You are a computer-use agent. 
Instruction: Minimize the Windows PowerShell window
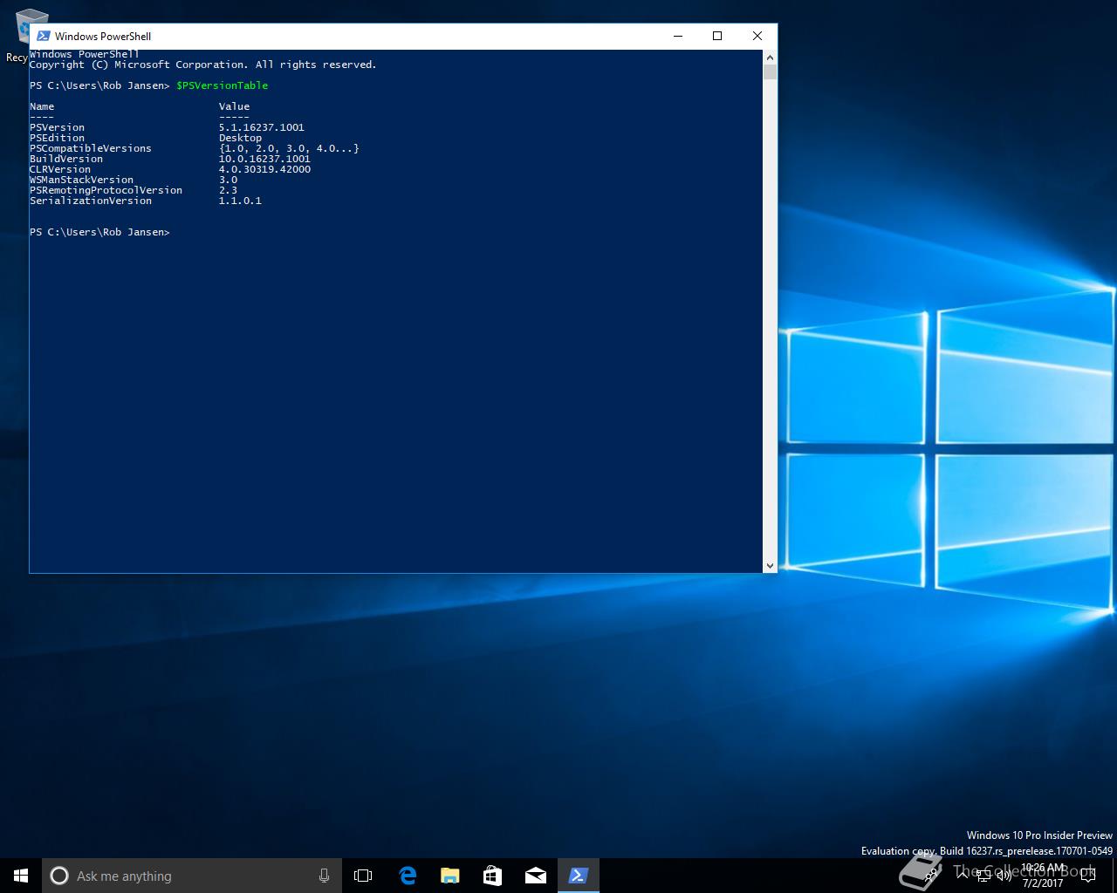tap(679, 36)
